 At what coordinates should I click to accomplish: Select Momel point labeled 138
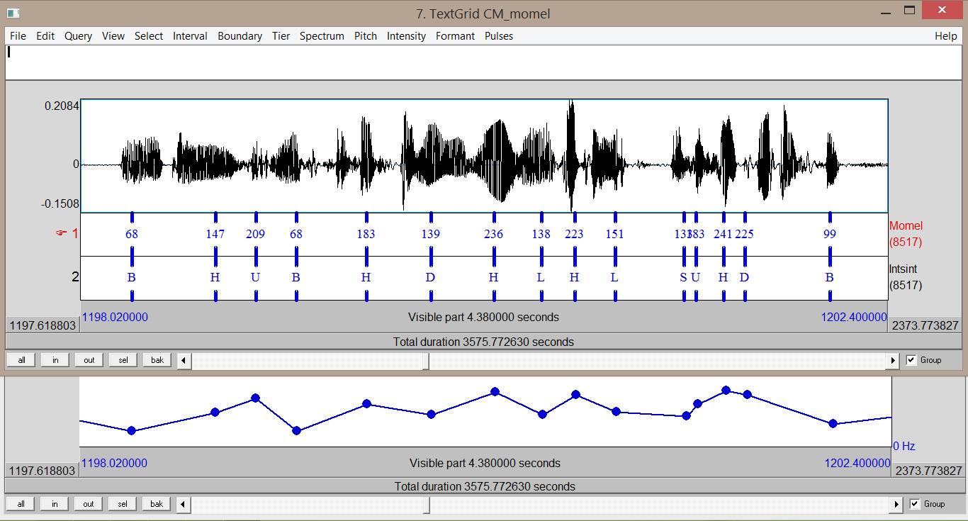click(x=541, y=234)
